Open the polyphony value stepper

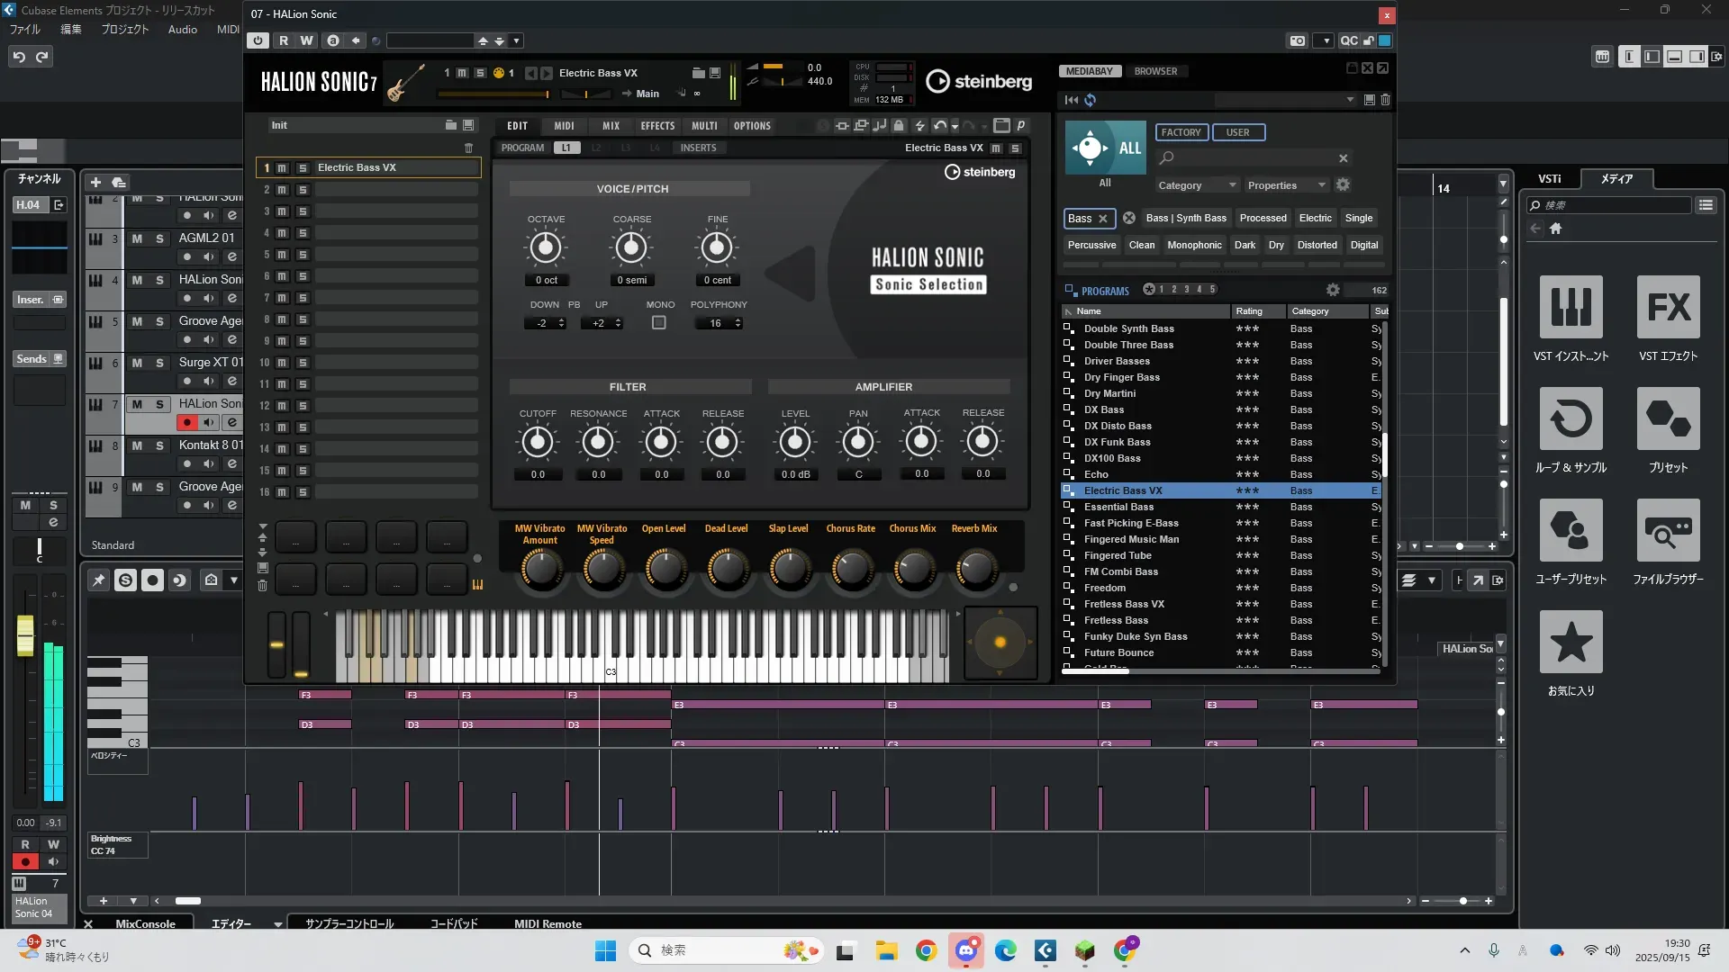pos(738,323)
